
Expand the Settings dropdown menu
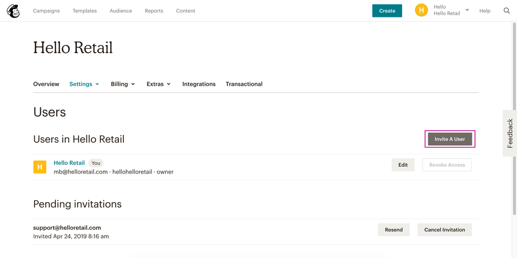[x=84, y=84]
